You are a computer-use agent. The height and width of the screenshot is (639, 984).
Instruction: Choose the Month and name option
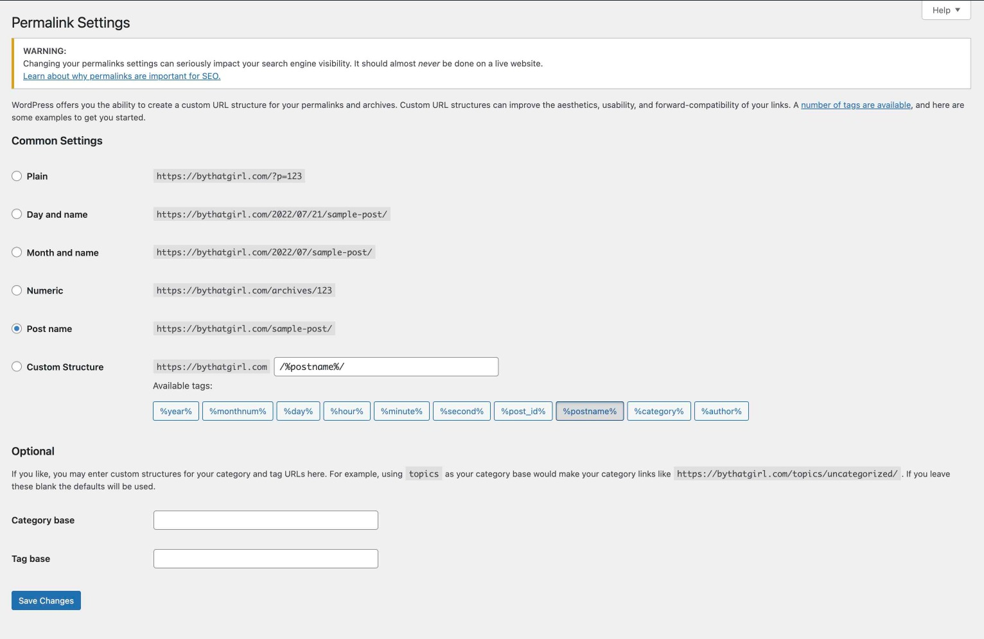pyautogui.click(x=17, y=252)
